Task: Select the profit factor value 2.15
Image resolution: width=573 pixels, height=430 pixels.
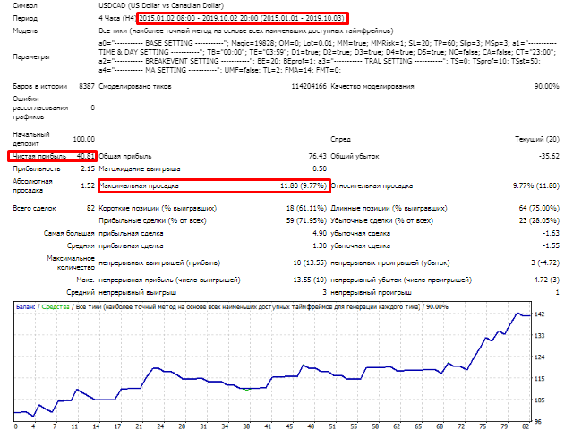Action: click(88, 169)
